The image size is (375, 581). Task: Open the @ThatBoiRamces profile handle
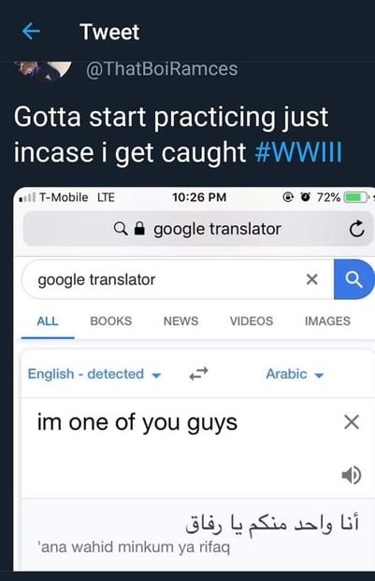(x=162, y=69)
